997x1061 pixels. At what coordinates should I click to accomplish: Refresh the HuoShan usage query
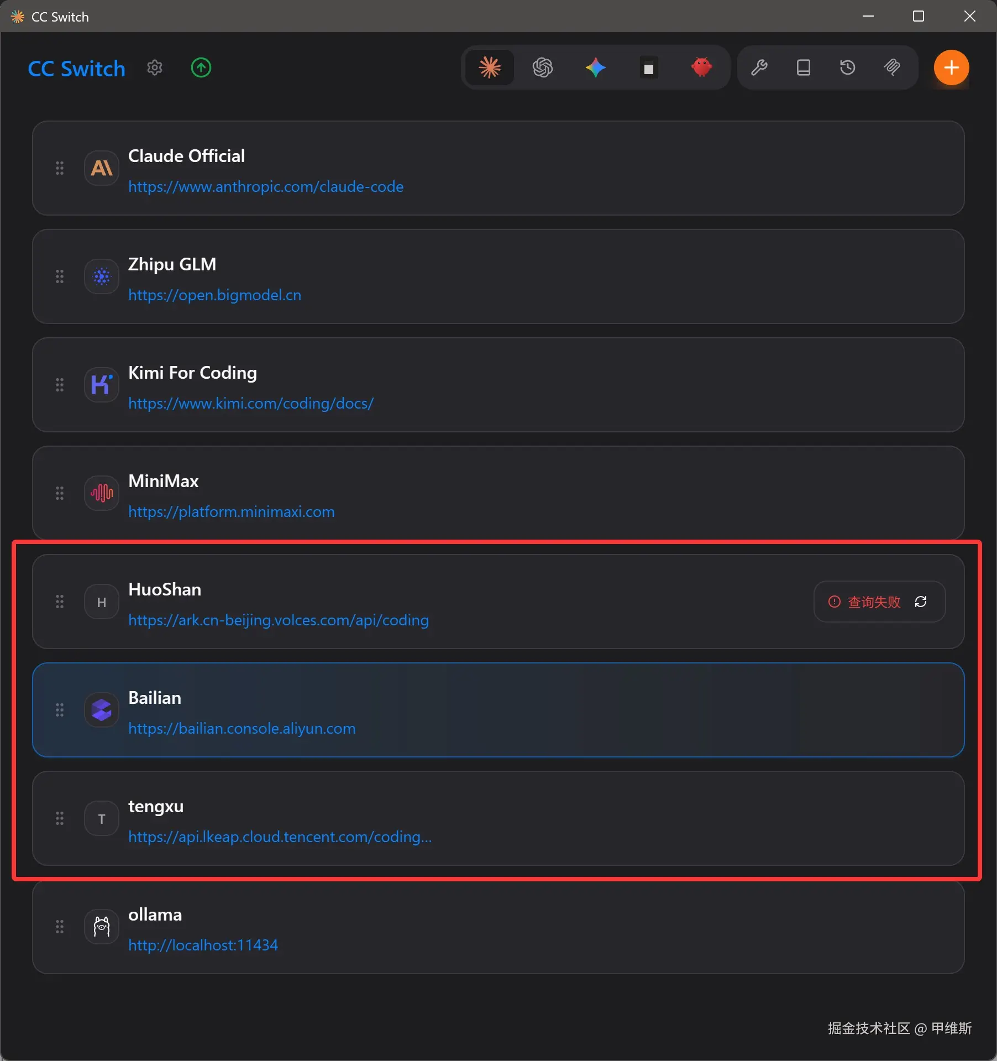[x=921, y=602]
